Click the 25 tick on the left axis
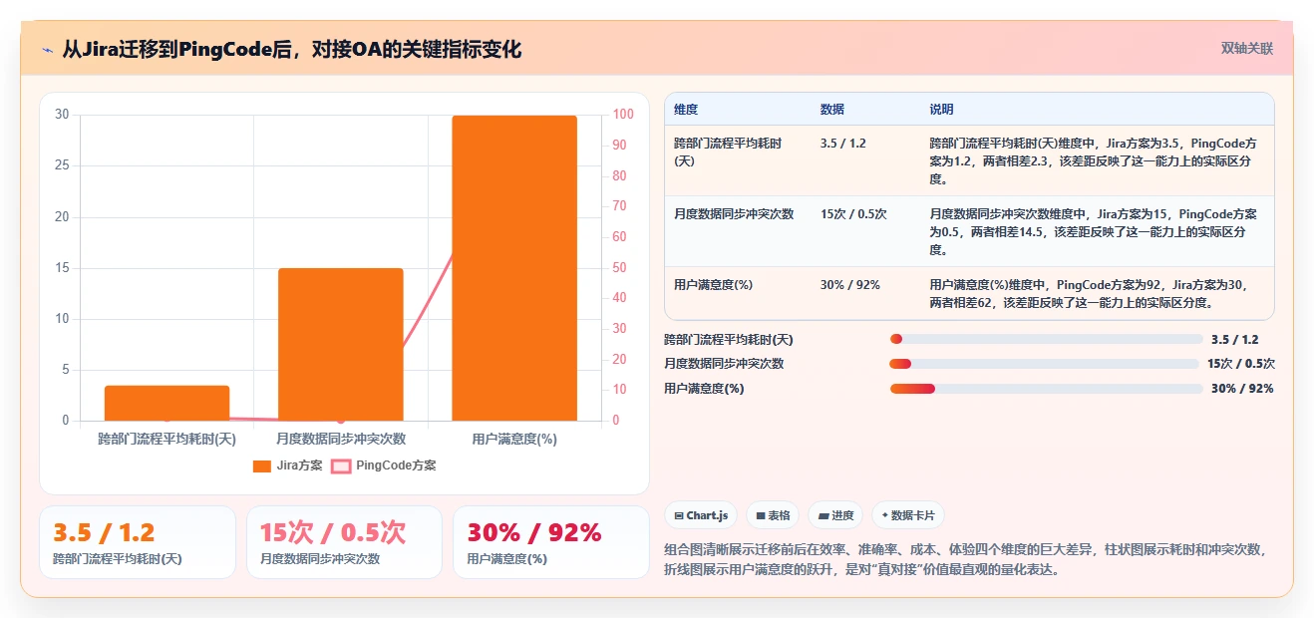 pyautogui.click(x=62, y=165)
